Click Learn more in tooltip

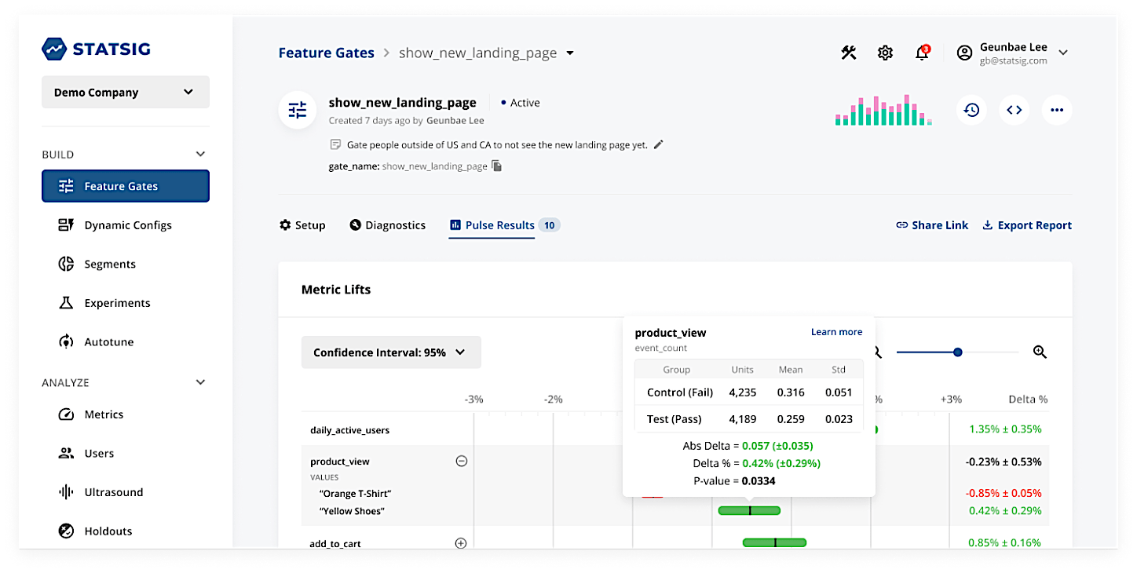[836, 332]
